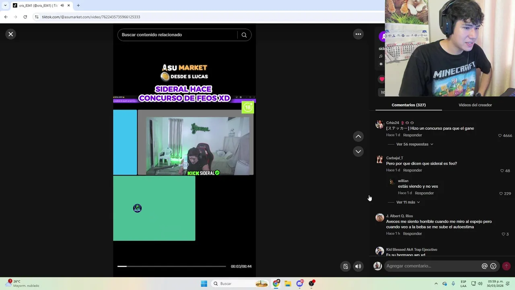The height and width of the screenshot is (290, 515).
Task: Go back in Chrome browser
Action: (x=6, y=17)
